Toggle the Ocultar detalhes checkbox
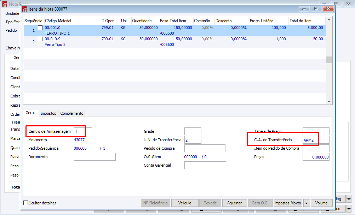The width and height of the screenshot is (355, 215). pyautogui.click(x=26, y=203)
